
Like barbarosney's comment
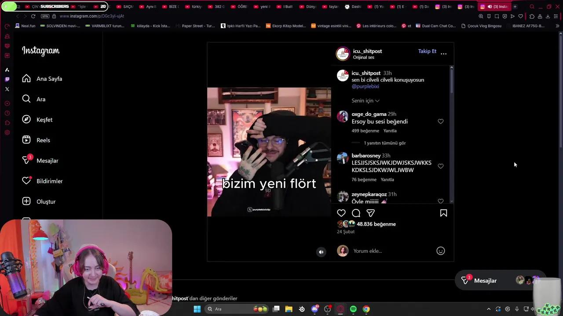440,166
